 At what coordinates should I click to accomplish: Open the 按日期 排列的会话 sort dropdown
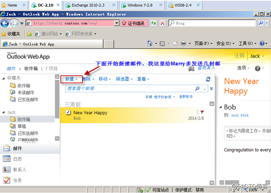pos(161,97)
